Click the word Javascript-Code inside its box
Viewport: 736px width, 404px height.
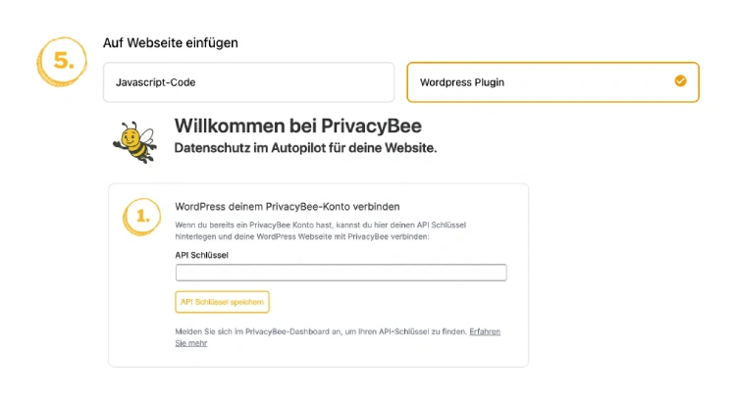pos(156,82)
